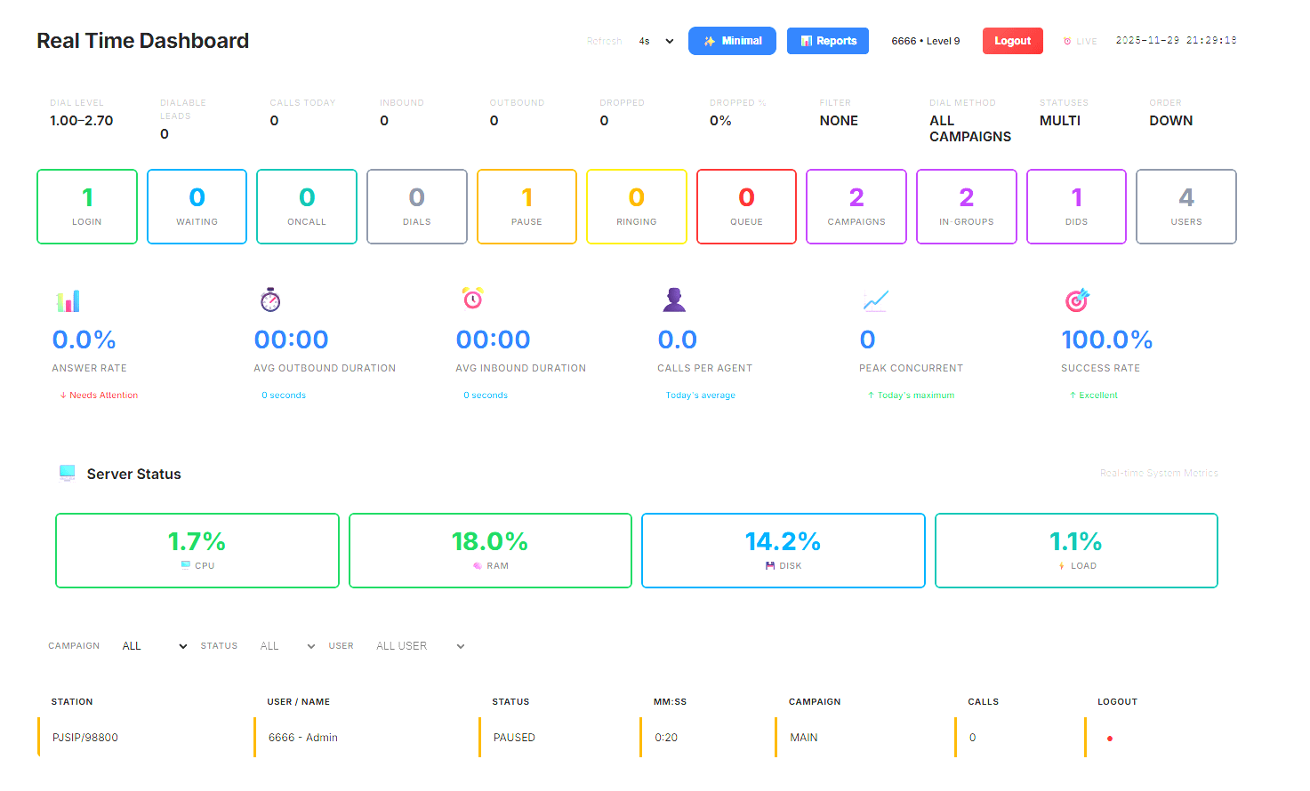
Task: Toggle the LIVE indicator
Action: tap(1081, 40)
